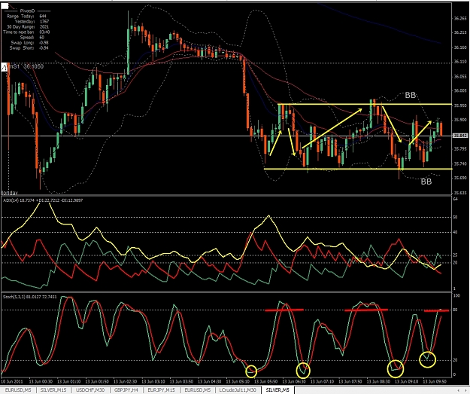Open the USDCHF,M30 chart tab

(90, 389)
